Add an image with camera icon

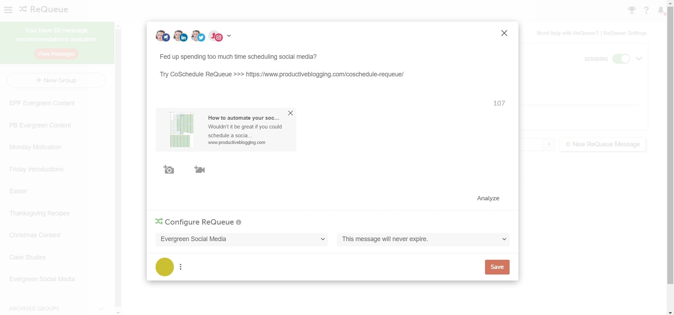coord(169,169)
